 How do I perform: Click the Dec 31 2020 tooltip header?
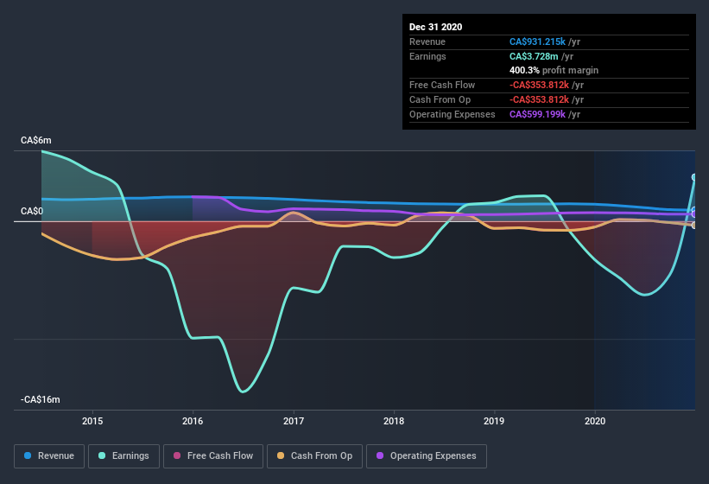[x=435, y=27]
